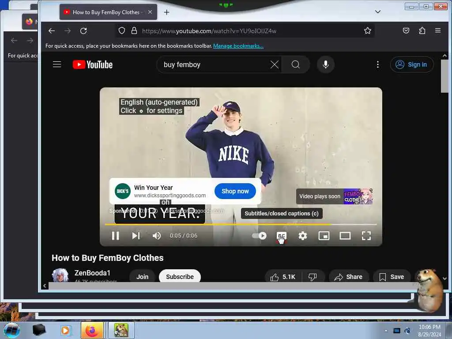Click the URL address bar
Viewport: 452px width, 339px height.
pos(245,31)
